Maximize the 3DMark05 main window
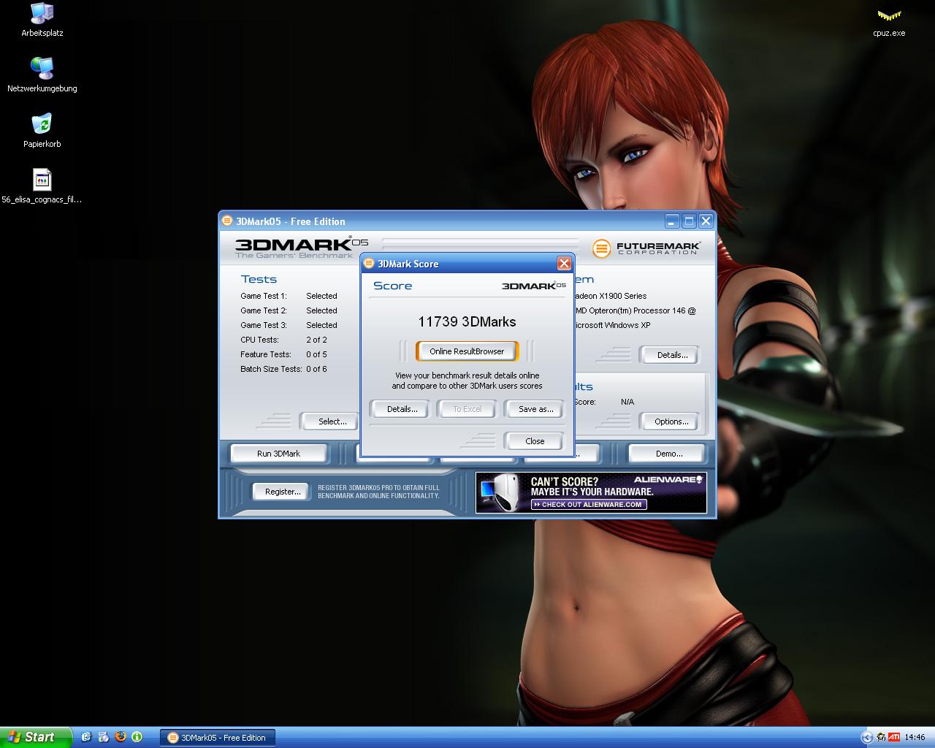The height and width of the screenshot is (748, 935). 689,221
